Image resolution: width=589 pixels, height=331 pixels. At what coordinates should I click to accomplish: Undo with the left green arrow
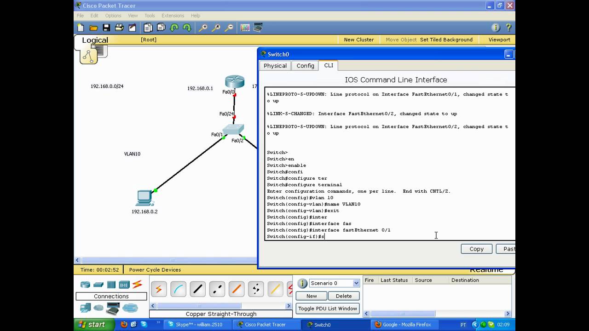pos(174,28)
